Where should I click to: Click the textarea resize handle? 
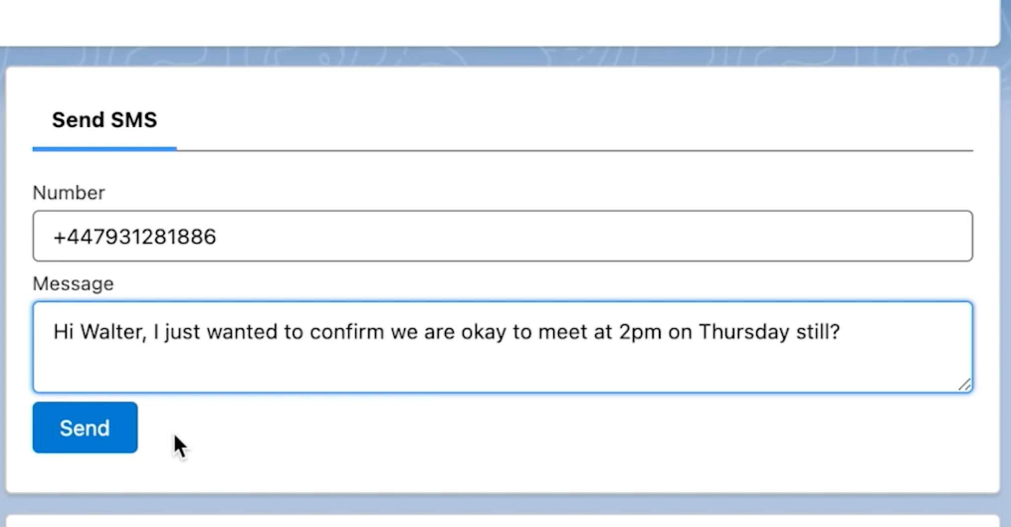tap(964, 385)
